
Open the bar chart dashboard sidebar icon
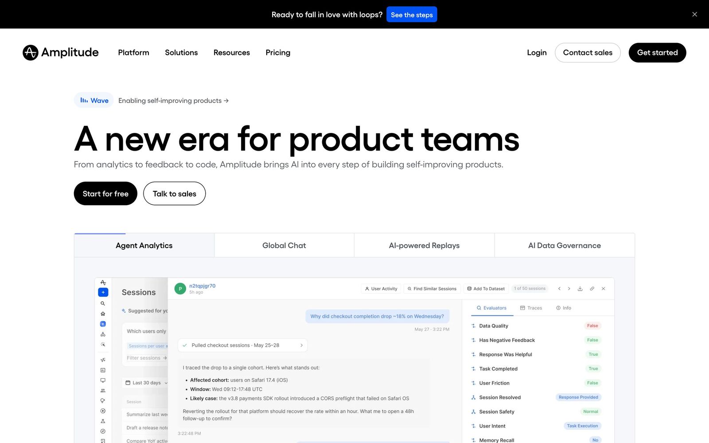[x=103, y=370]
